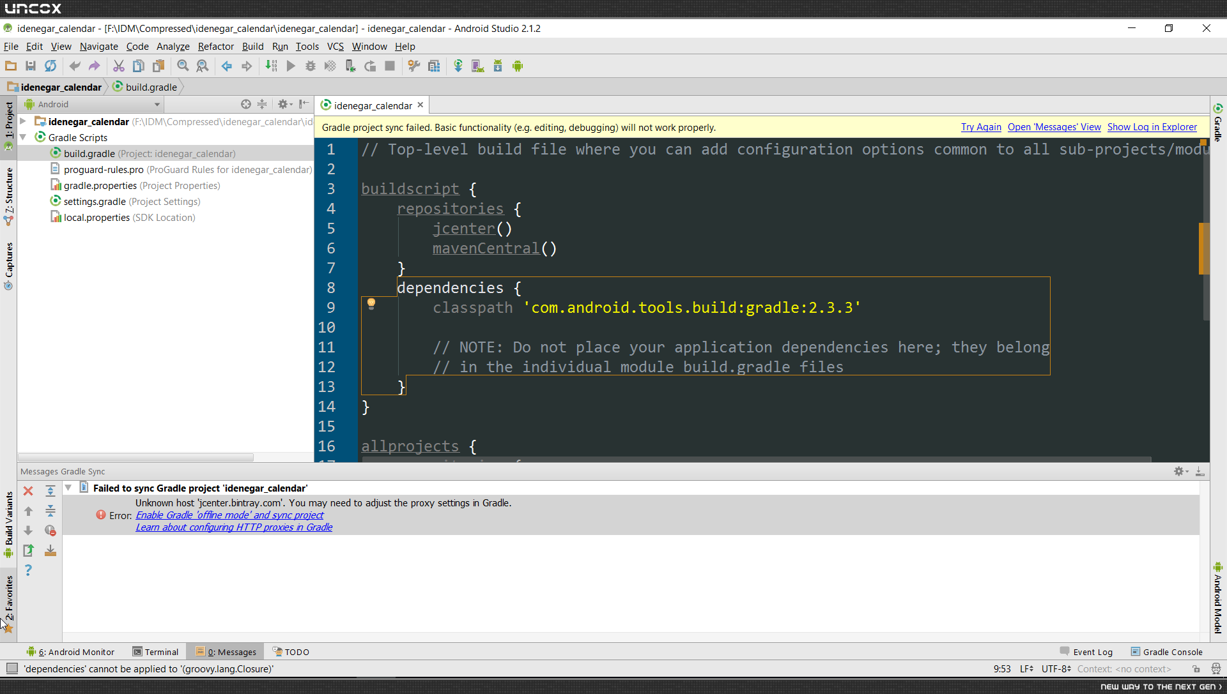This screenshot has height=694, width=1227.
Task: Click the blue question mark Help icon
Action: click(28, 570)
